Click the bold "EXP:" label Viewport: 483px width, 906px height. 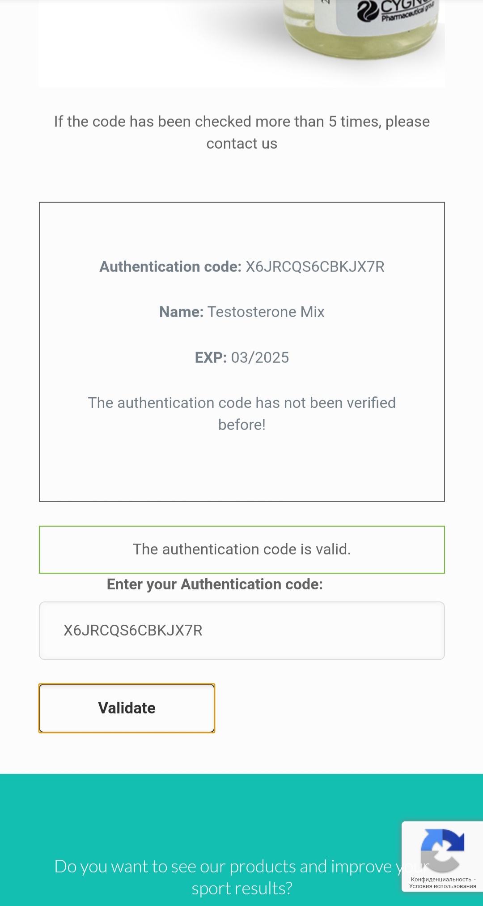[x=211, y=358]
